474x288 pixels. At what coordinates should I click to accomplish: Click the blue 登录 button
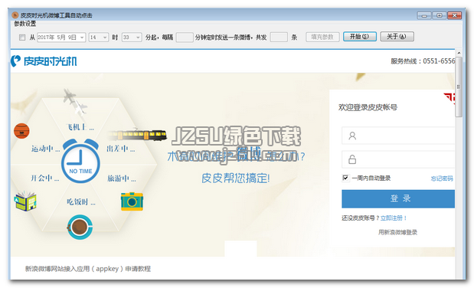[398, 198]
